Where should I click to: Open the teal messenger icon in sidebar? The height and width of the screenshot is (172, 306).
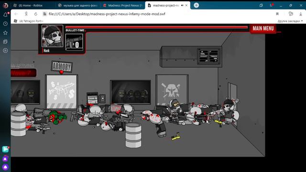click(5, 149)
